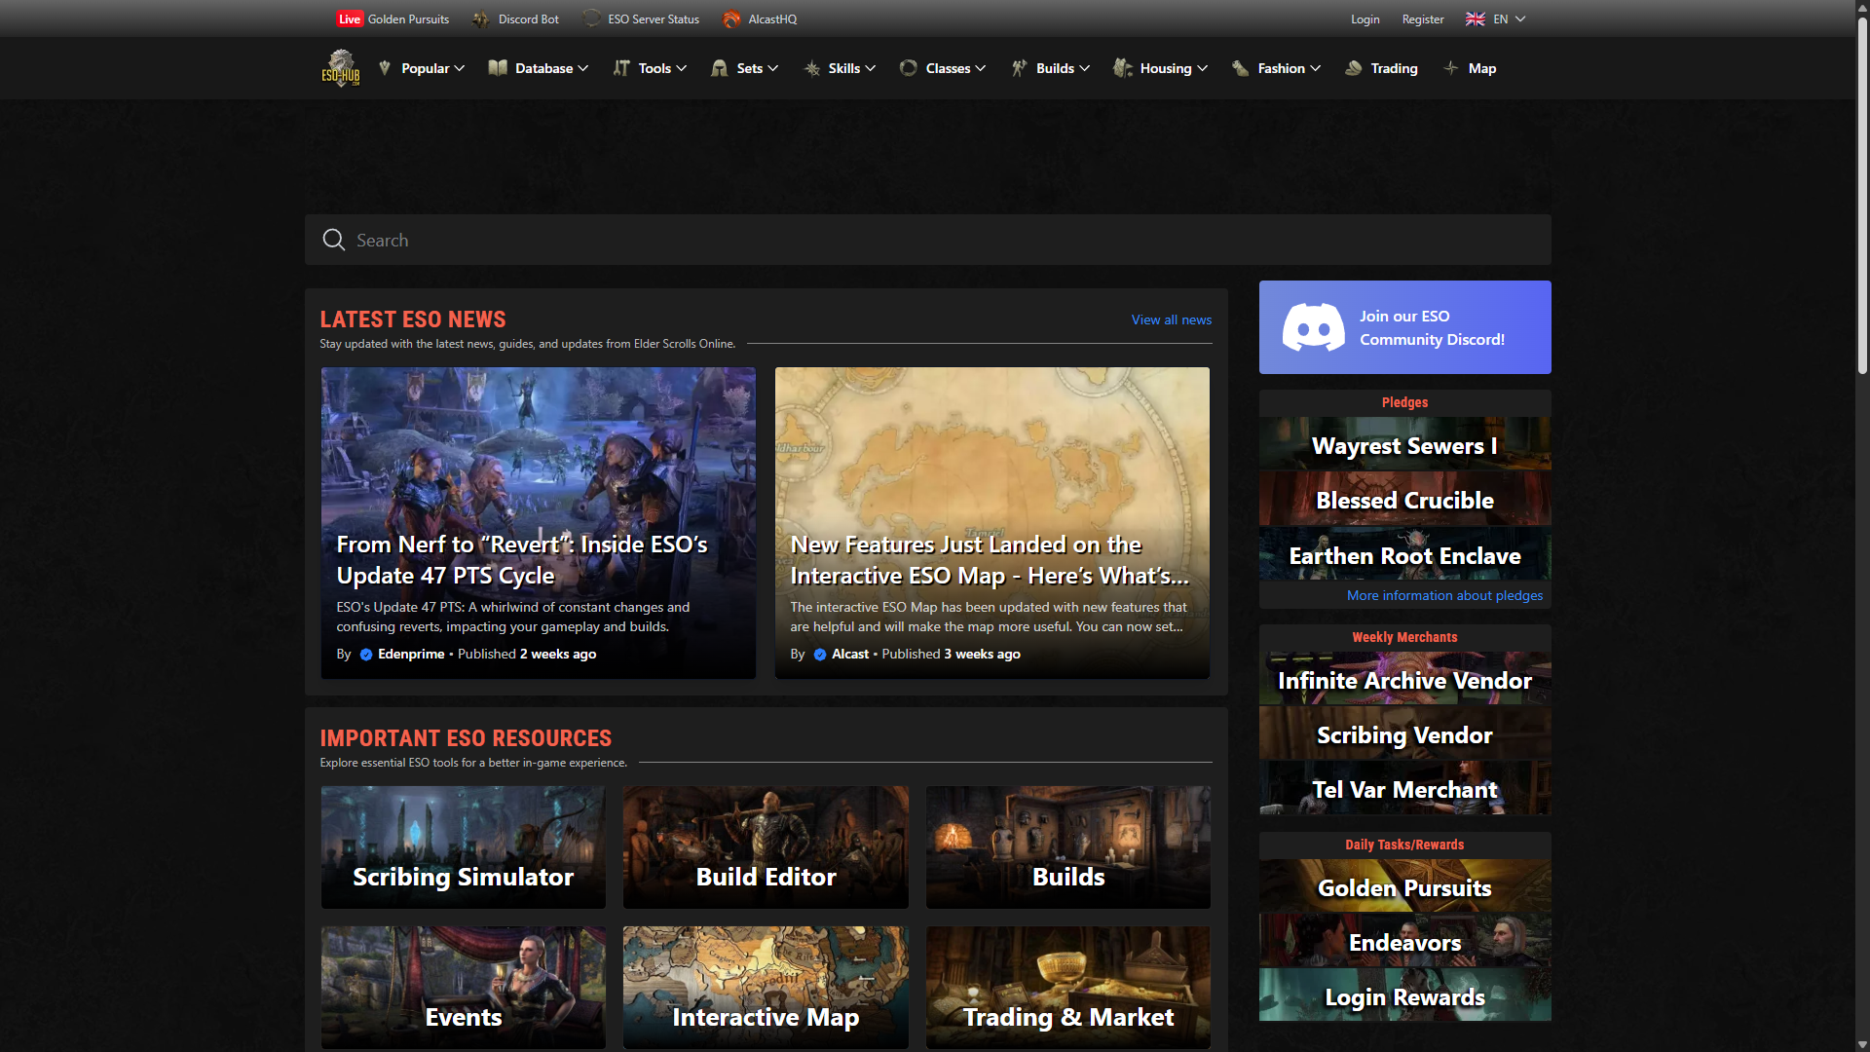This screenshot has height=1052, width=1870.
Task: Select the Wayrest Sewers I pledge
Action: pyautogui.click(x=1404, y=444)
